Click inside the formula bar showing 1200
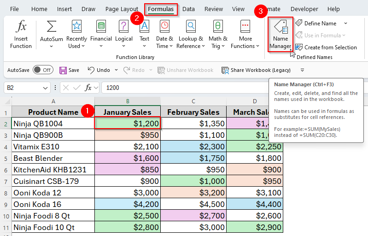Image resolution: width=368 pixels, height=236 pixels. pyautogui.click(x=184, y=88)
